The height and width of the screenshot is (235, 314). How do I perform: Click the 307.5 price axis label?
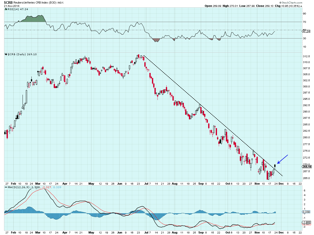tap(306, 68)
